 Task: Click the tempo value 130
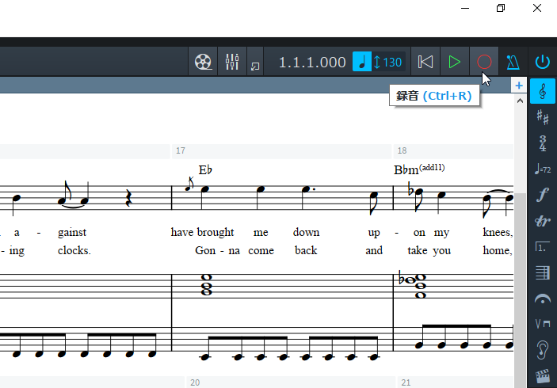click(x=392, y=63)
